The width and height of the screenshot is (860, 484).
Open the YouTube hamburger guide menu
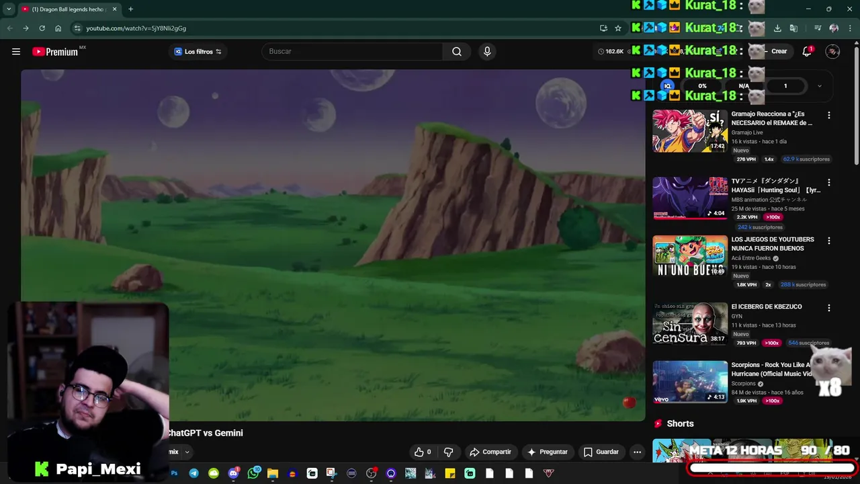coord(16,52)
